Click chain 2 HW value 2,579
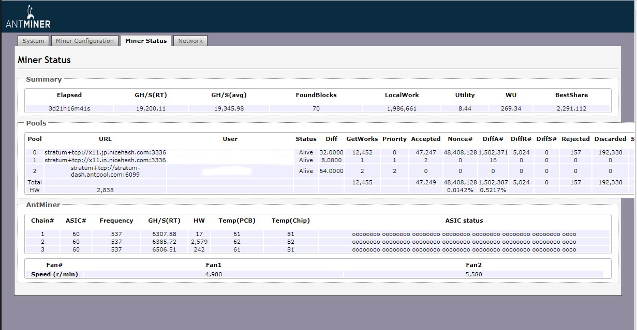The width and height of the screenshot is (637, 330). 199,242
